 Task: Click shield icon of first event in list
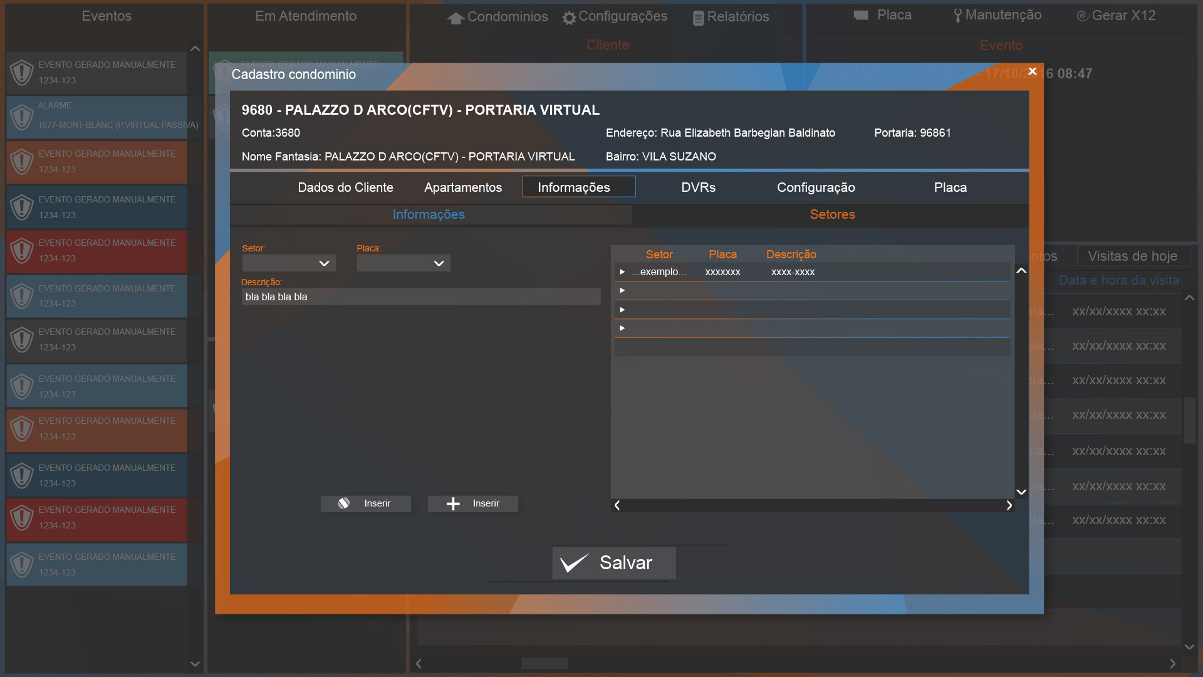pos(22,73)
